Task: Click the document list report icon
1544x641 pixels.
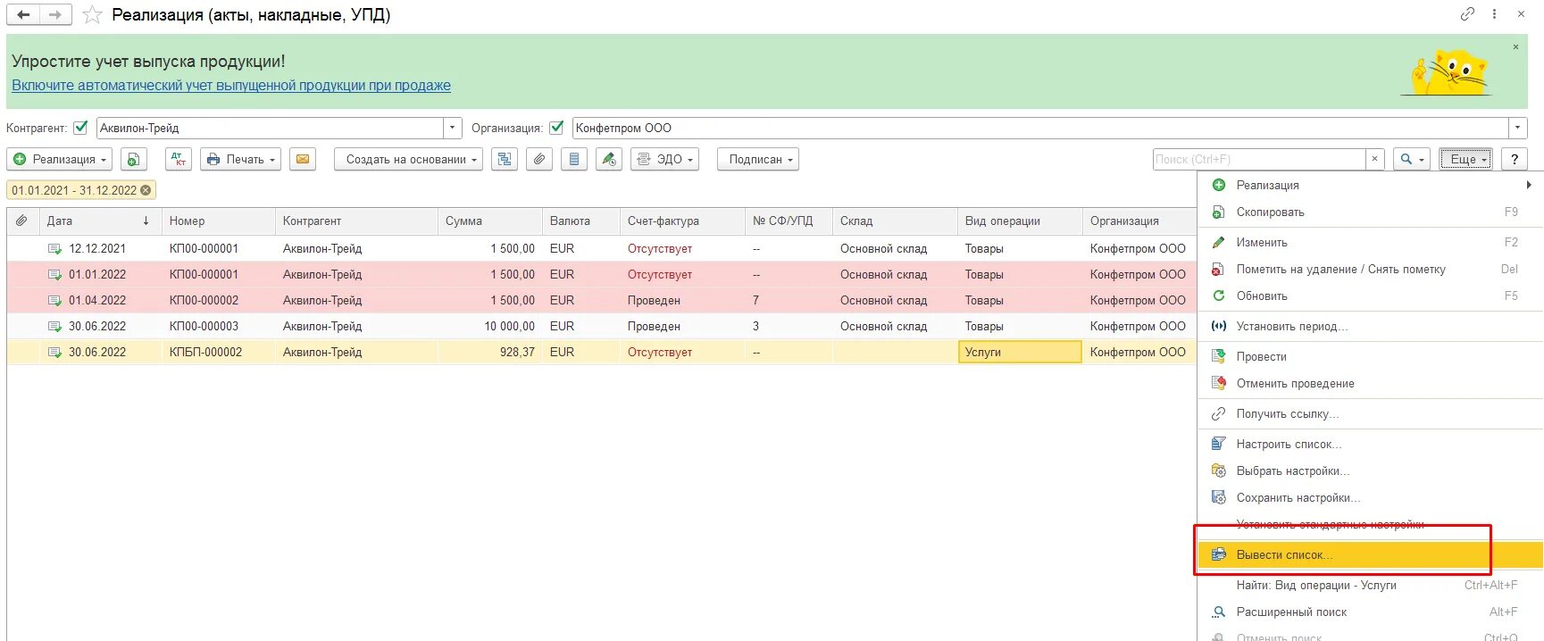Action: click(573, 159)
